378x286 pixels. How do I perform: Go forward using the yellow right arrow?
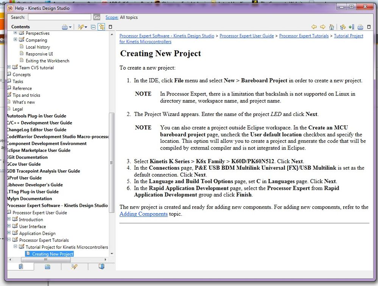coord(323,27)
